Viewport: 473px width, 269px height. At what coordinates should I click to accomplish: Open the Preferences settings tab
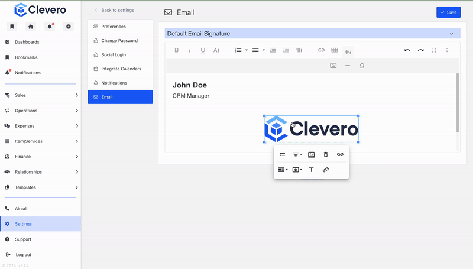pos(120,27)
